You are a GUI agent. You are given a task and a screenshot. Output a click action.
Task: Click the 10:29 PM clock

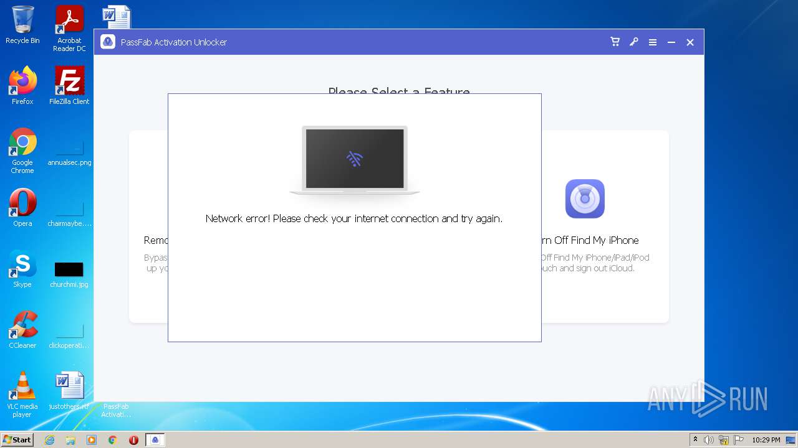tap(766, 440)
